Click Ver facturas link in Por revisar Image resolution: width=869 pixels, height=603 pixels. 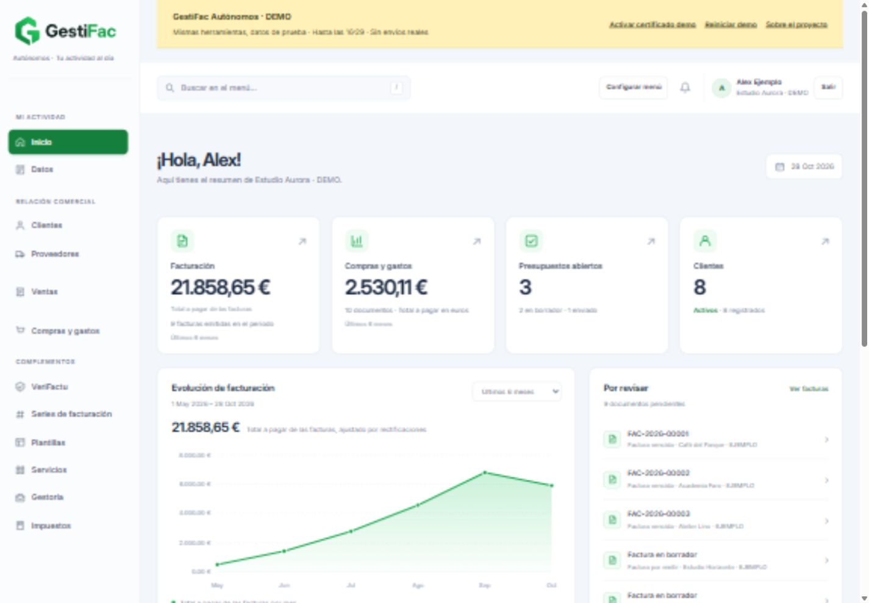click(x=809, y=389)
